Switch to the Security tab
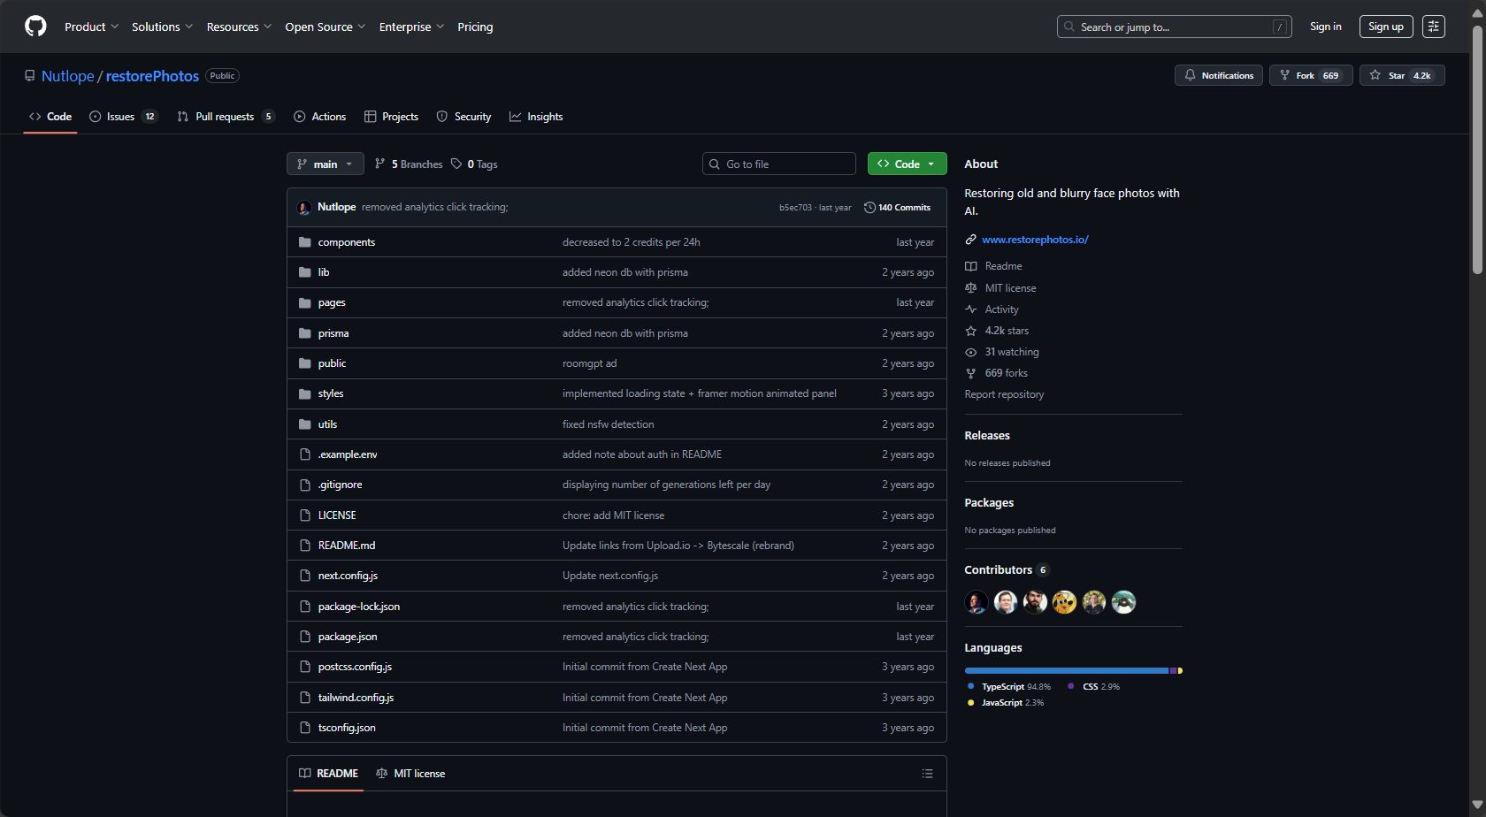This screenshot has height=817, width=1486. (x=463, y=117)
